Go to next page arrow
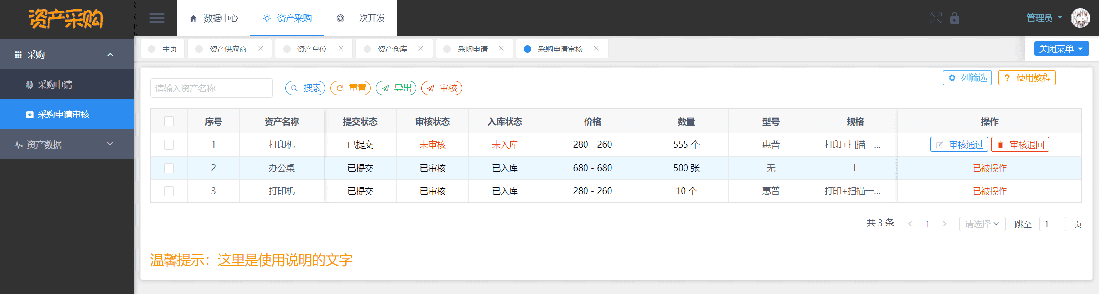The width and height of the screenshot is (1099, 294). tap(944, 224)
